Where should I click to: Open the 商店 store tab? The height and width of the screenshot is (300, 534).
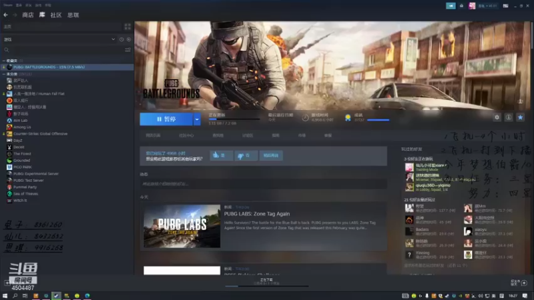coord(28,15)
